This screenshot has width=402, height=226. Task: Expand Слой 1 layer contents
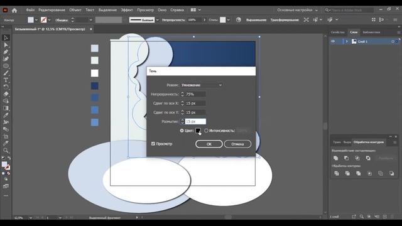tap(347, 41)
